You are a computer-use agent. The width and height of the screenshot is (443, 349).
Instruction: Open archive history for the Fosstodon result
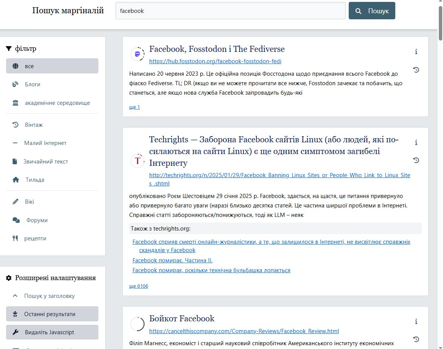[416, 70]
